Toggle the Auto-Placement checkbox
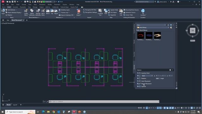Screen dimensions: 202x114 click(x=138, y=81)
